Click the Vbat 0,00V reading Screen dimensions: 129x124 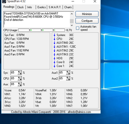[46, 102]
